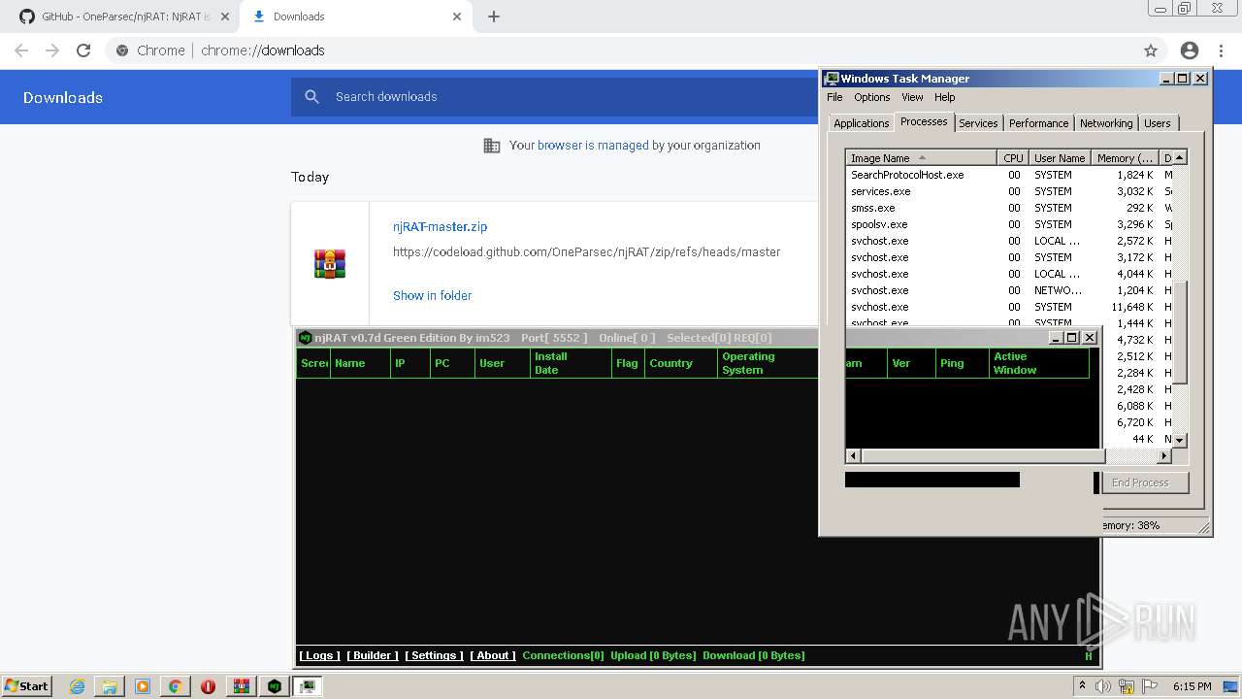The image size is (1242, 699).
Task: Click the njRAT Country column header
Action: (681, 363)
